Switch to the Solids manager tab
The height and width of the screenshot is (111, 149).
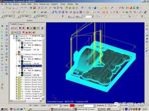(x=21, y=24)
